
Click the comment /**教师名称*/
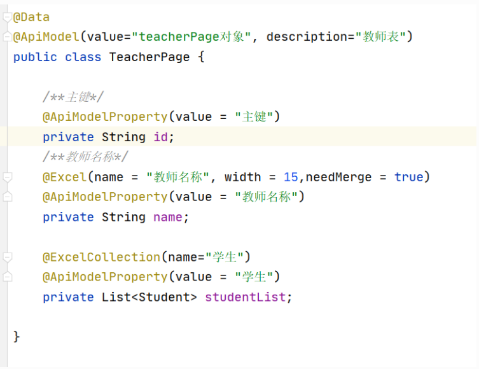[x=85, y=157]
